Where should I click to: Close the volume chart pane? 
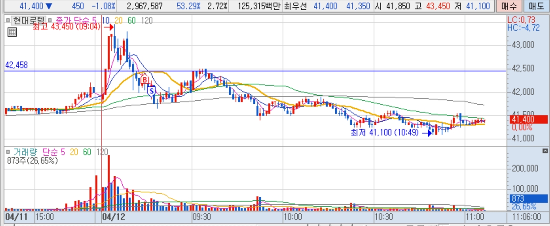[x=545, y=151]
